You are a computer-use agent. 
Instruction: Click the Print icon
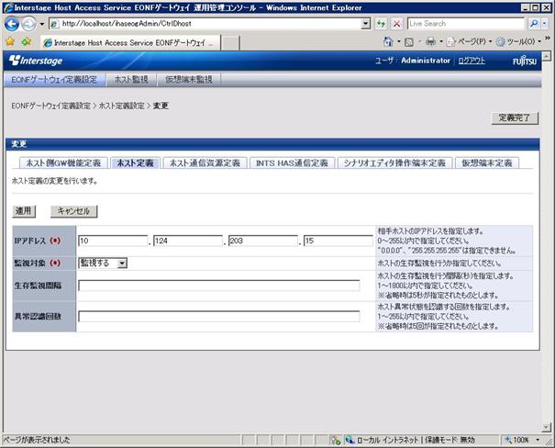coord(431,42)
